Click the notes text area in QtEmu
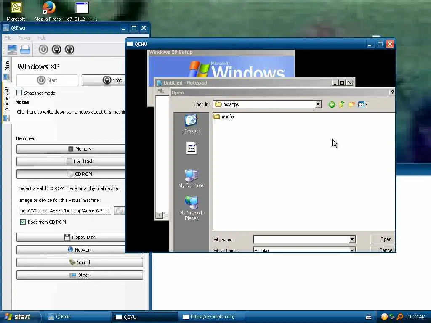The height and width of the screenshot is (323, 431). 70,112
